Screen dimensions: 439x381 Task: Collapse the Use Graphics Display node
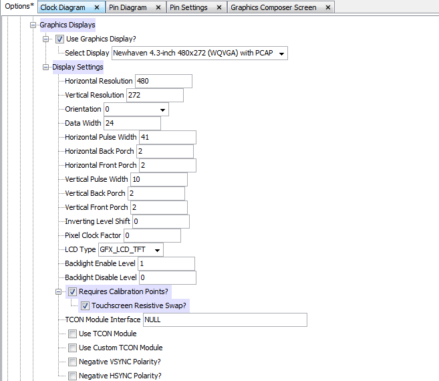pos(46,39)
